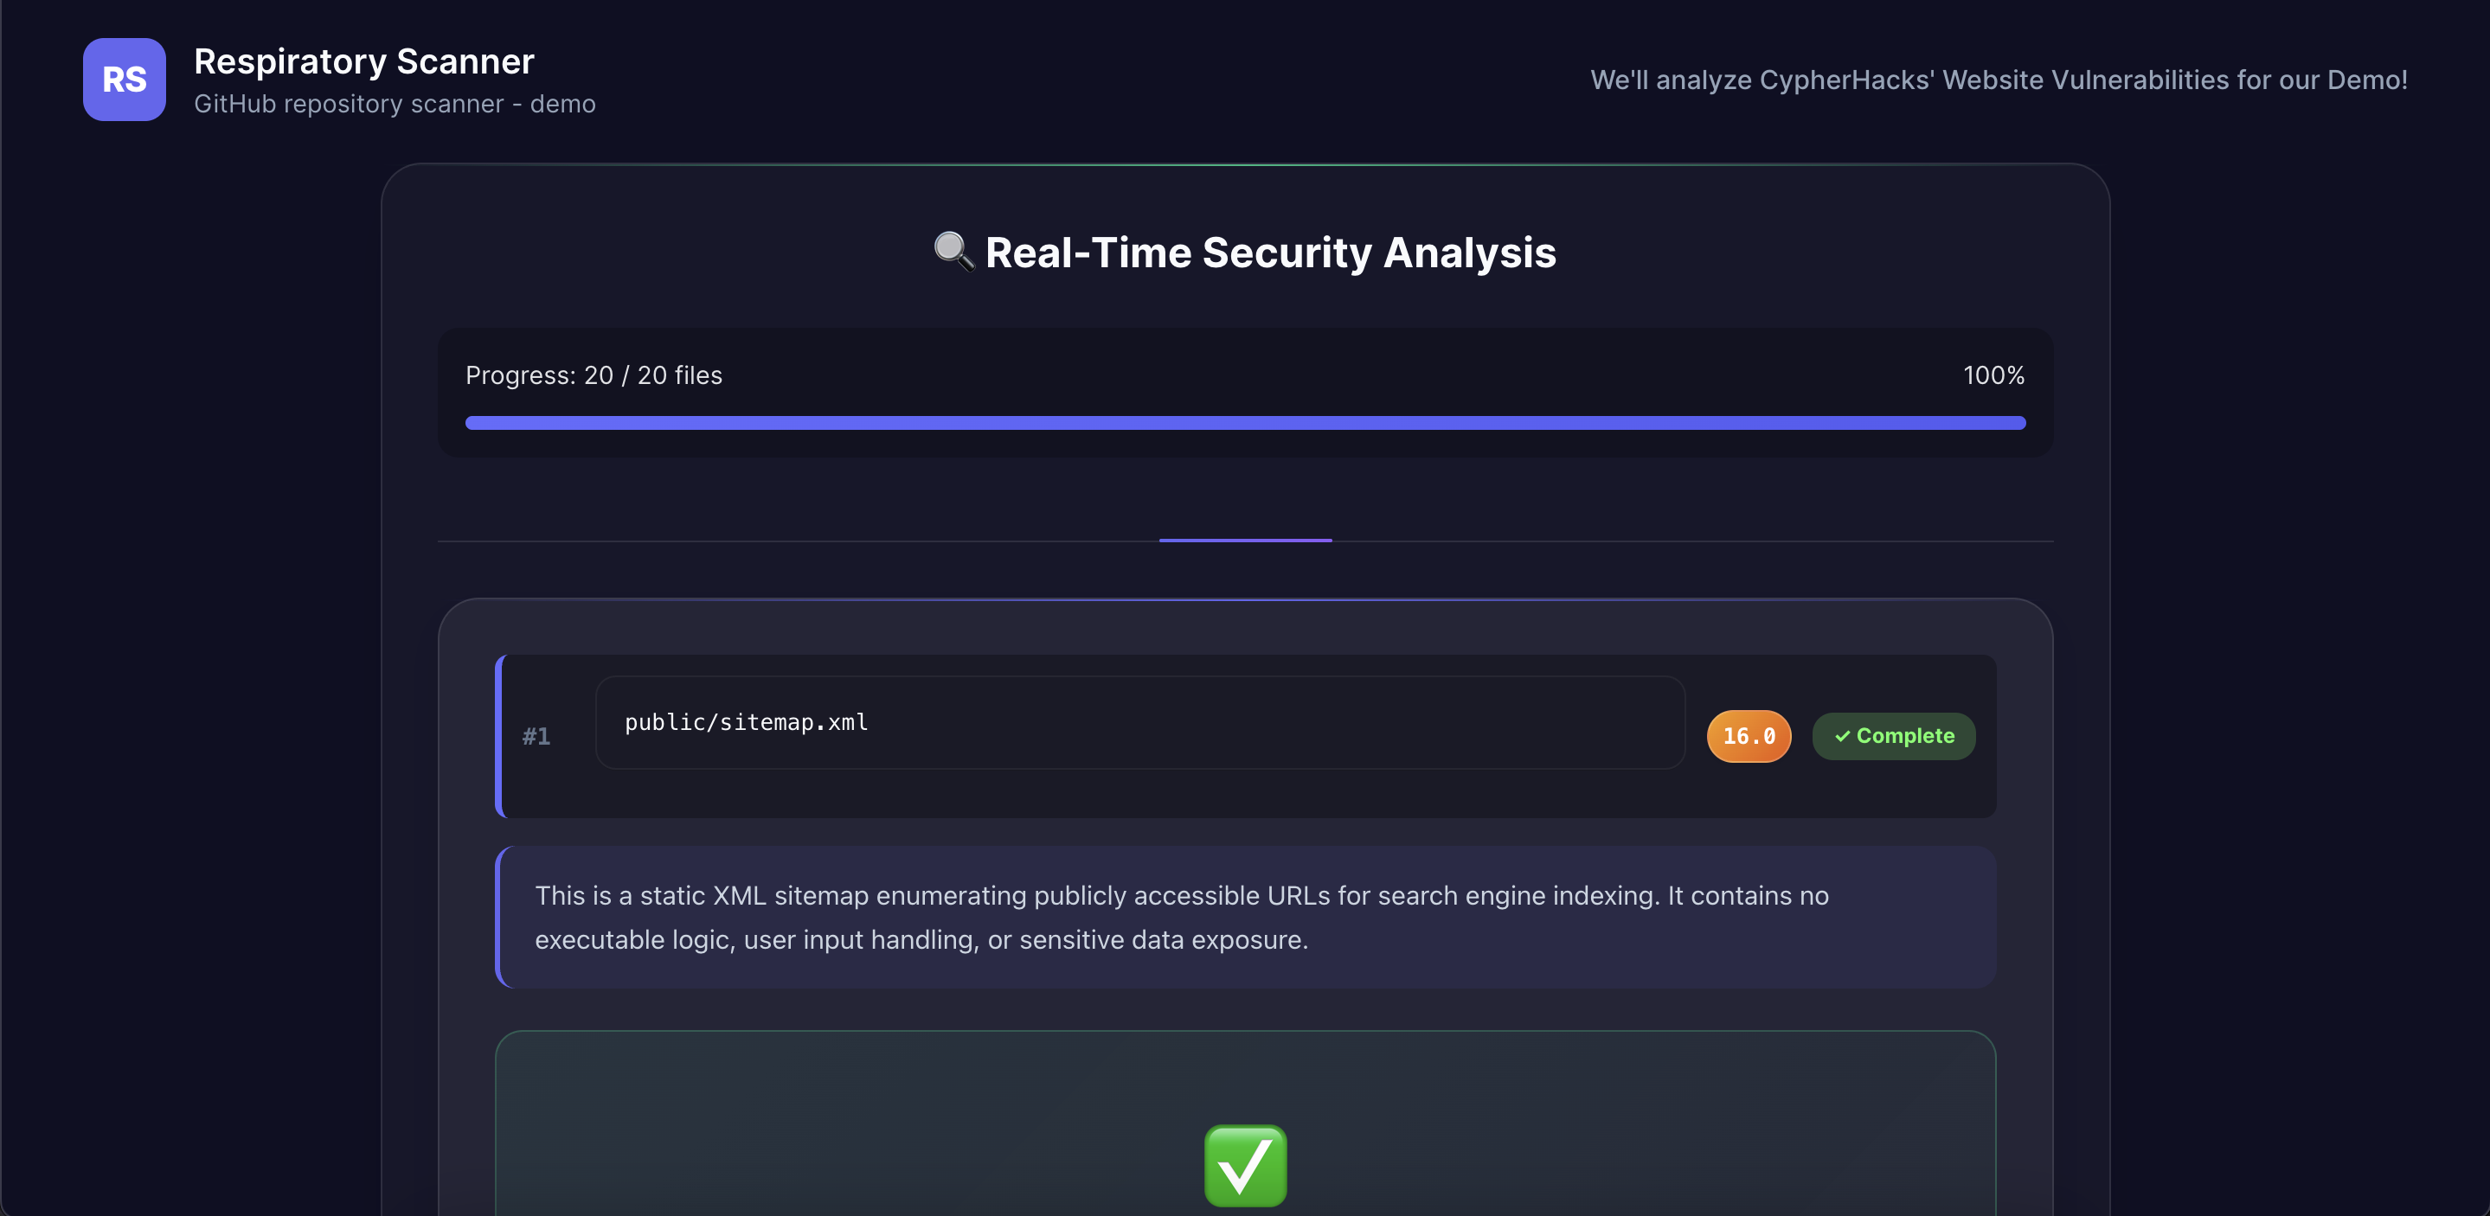
Task: Click the static XML sitemap description box
Action: (1245, 917)
